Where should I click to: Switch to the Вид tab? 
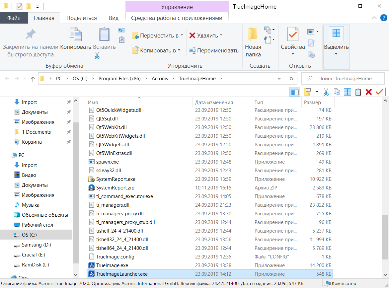[114, 18]
